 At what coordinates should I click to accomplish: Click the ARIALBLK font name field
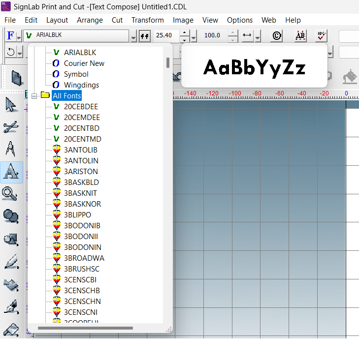pyautogui.click(x=76, y=35)
